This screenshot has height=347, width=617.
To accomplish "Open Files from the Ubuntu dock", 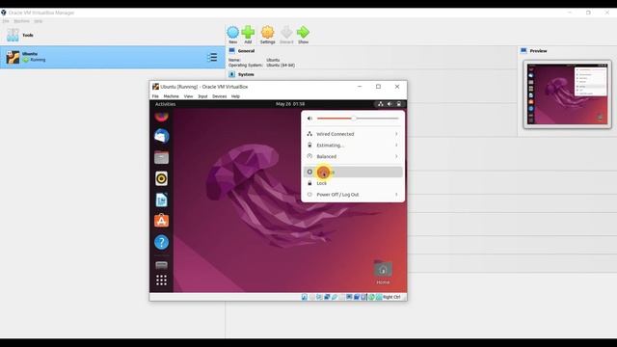I will click(161, 157).
